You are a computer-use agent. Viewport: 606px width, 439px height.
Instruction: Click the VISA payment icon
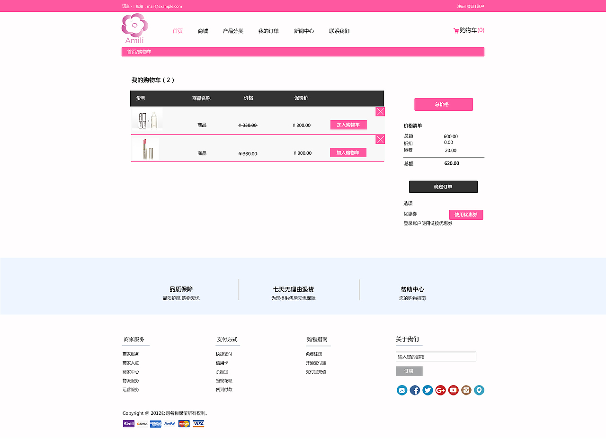[198, 423]
